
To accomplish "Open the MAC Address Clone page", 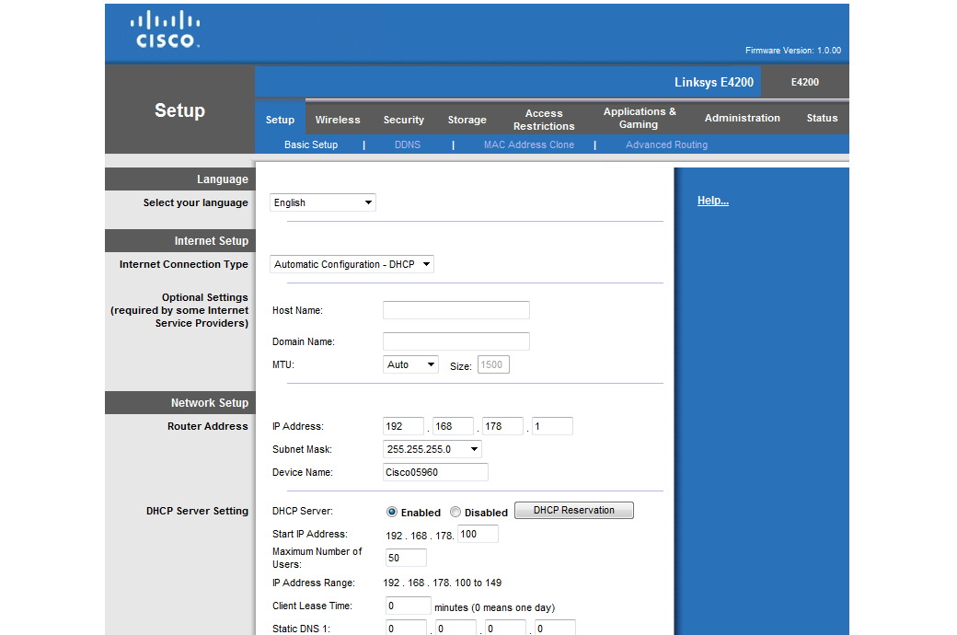I will point(528,144).
